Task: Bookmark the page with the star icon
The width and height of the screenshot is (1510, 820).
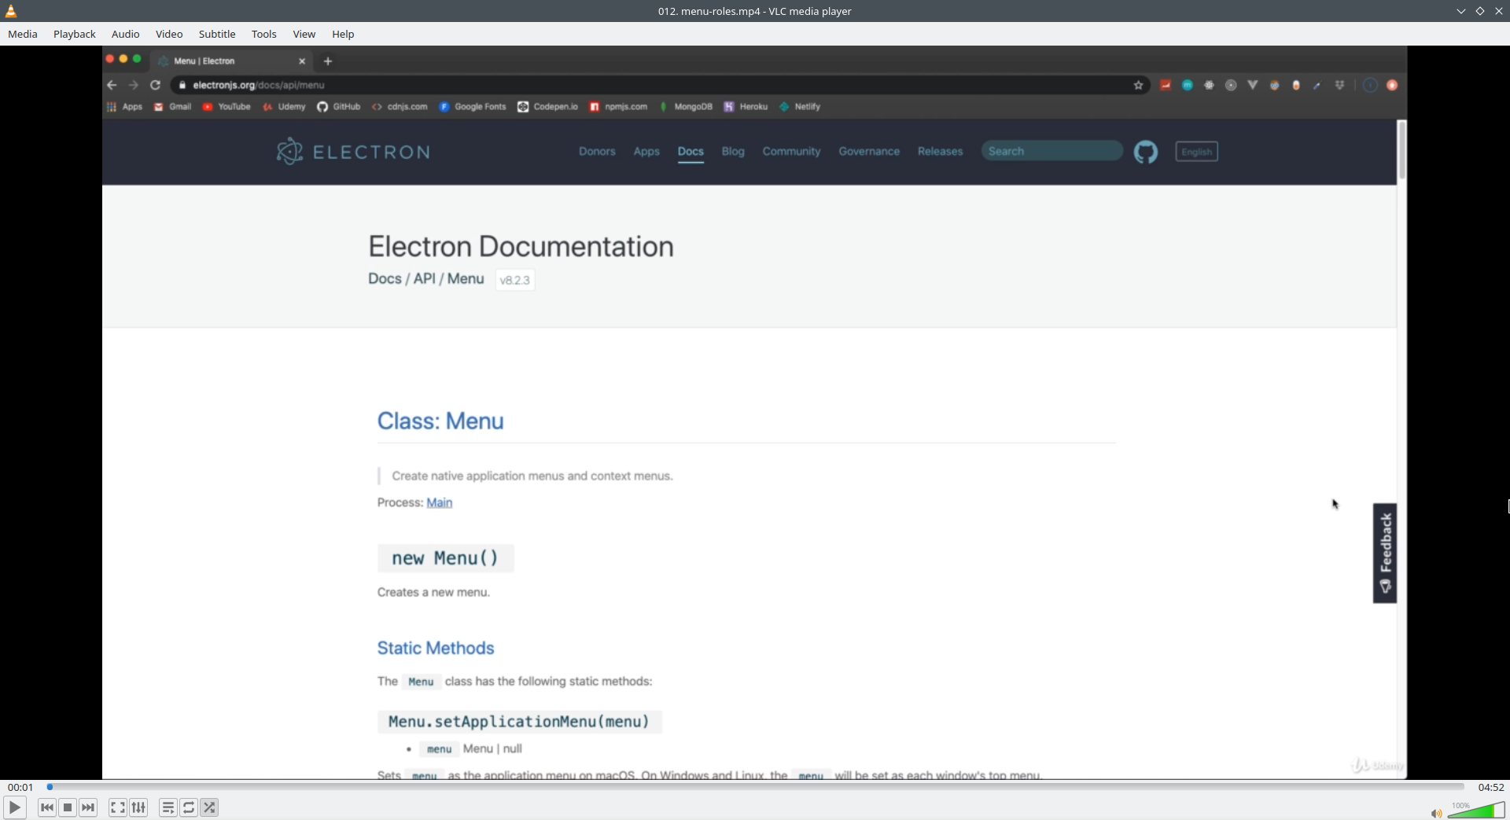Action: coord(1138,85)
